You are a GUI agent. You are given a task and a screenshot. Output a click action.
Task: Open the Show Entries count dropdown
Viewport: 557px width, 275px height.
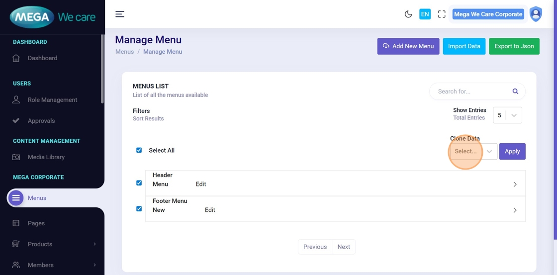click(507, 115)
